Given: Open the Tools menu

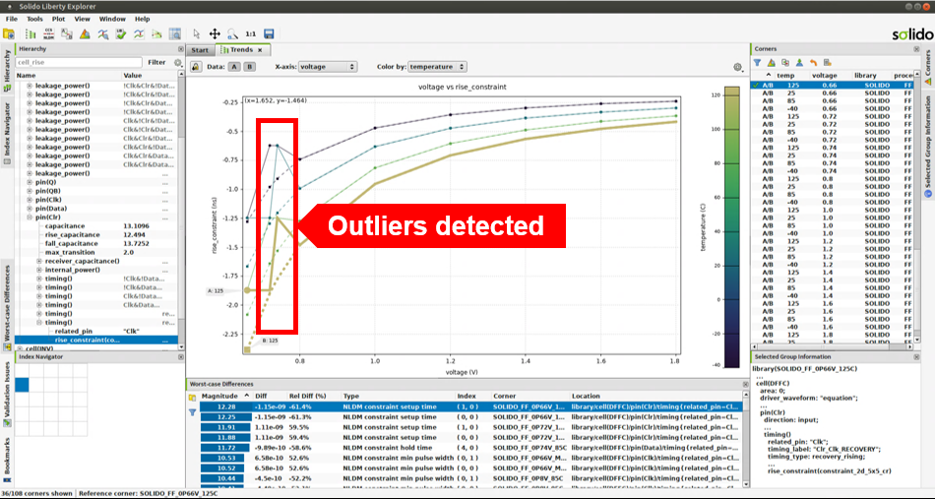Looking at the screenshot, I should tap(34, 19).
